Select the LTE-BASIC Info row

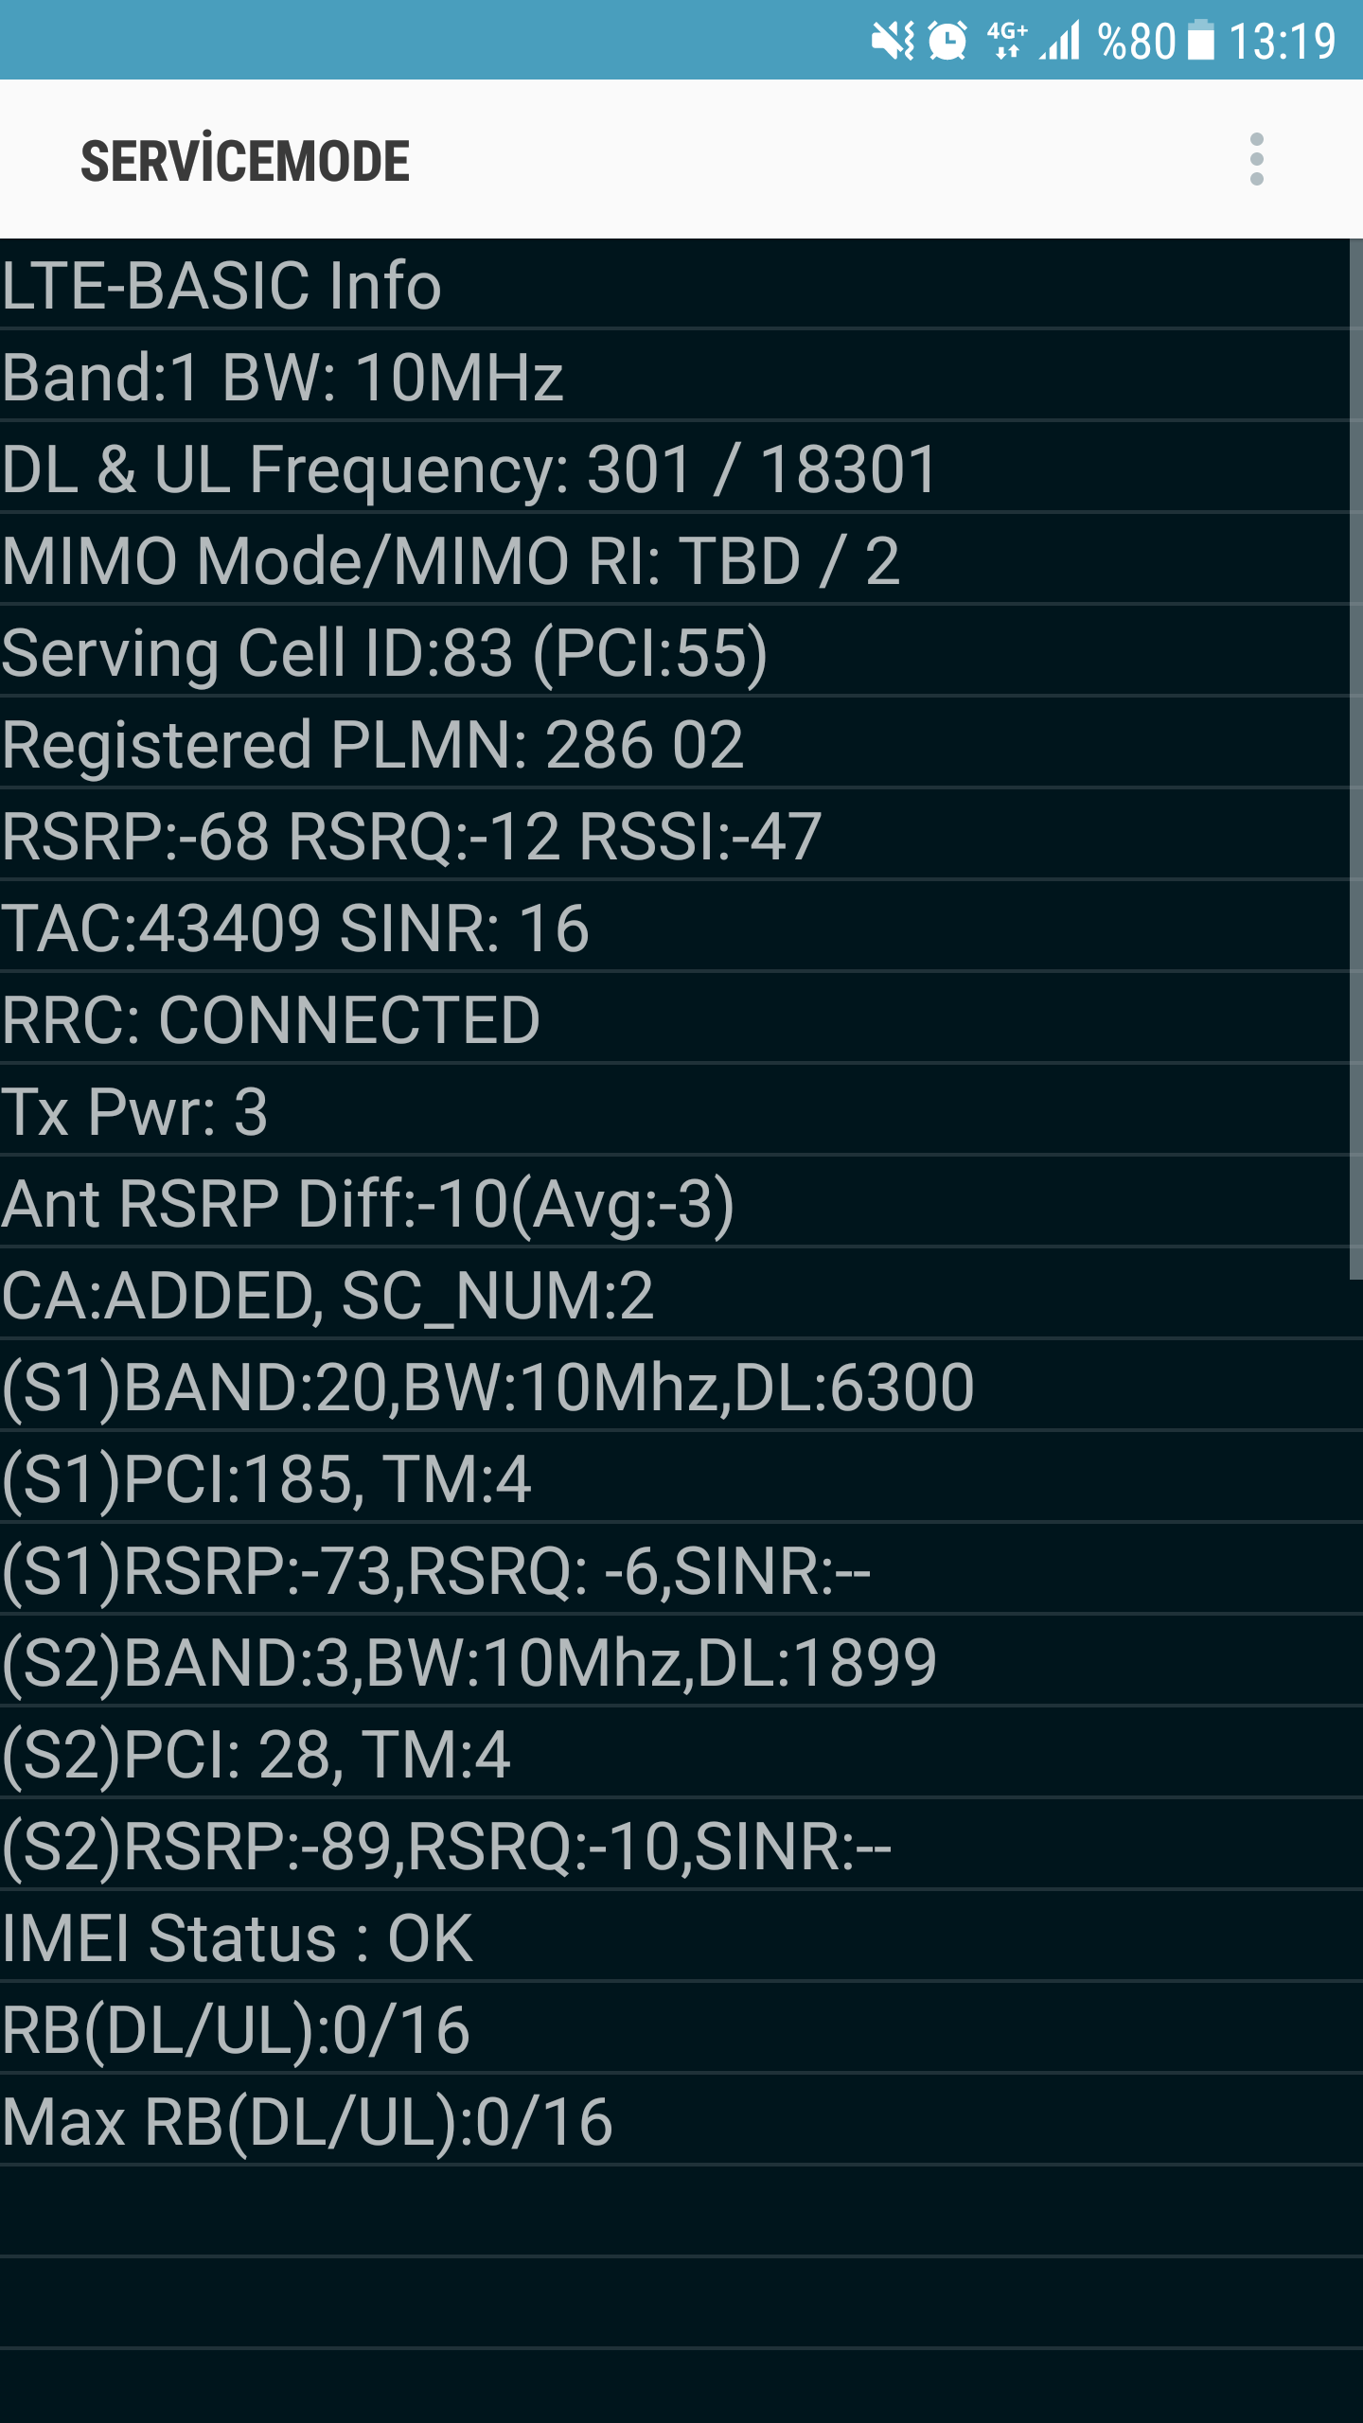pyautogui.click(x=674, y=284)
